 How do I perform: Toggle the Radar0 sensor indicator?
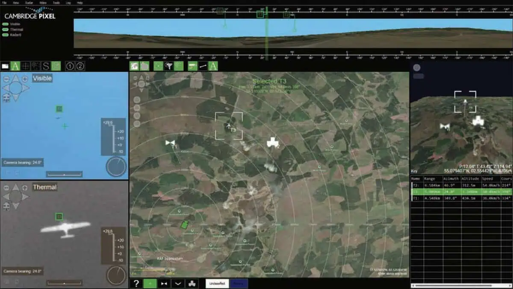(x=6, y=35)
